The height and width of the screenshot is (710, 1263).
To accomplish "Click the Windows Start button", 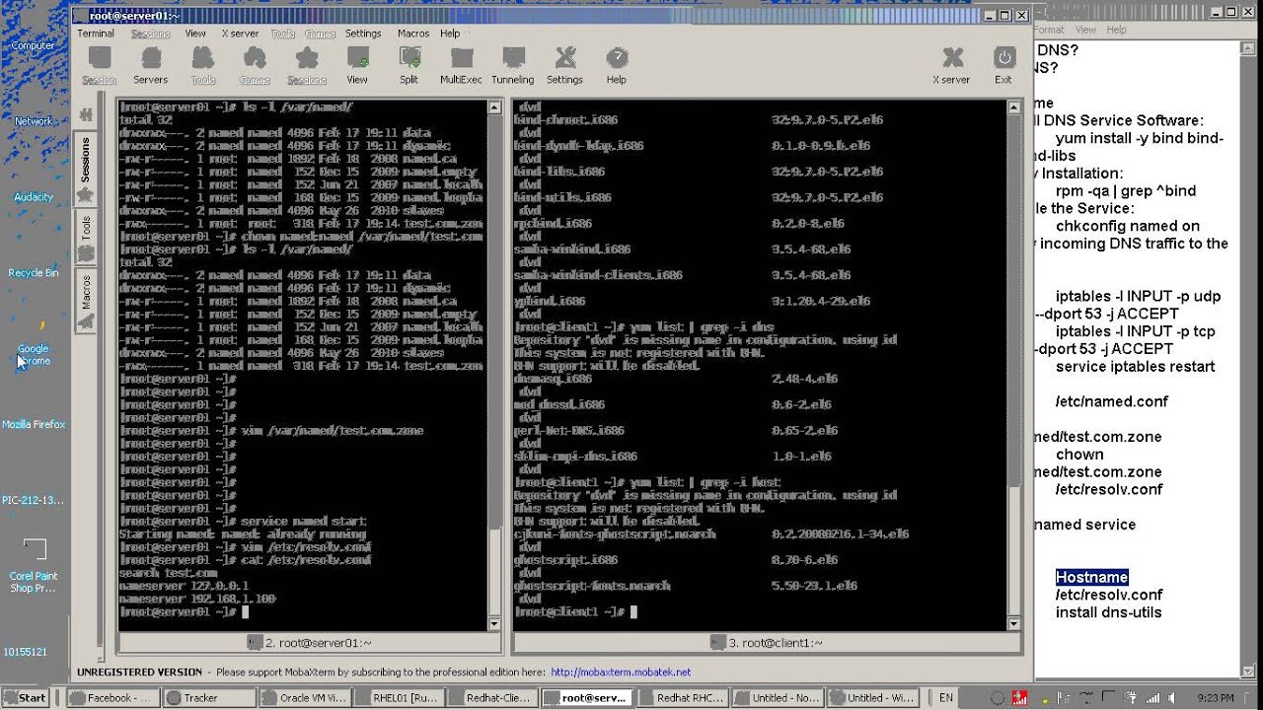I will click(26, 698).
